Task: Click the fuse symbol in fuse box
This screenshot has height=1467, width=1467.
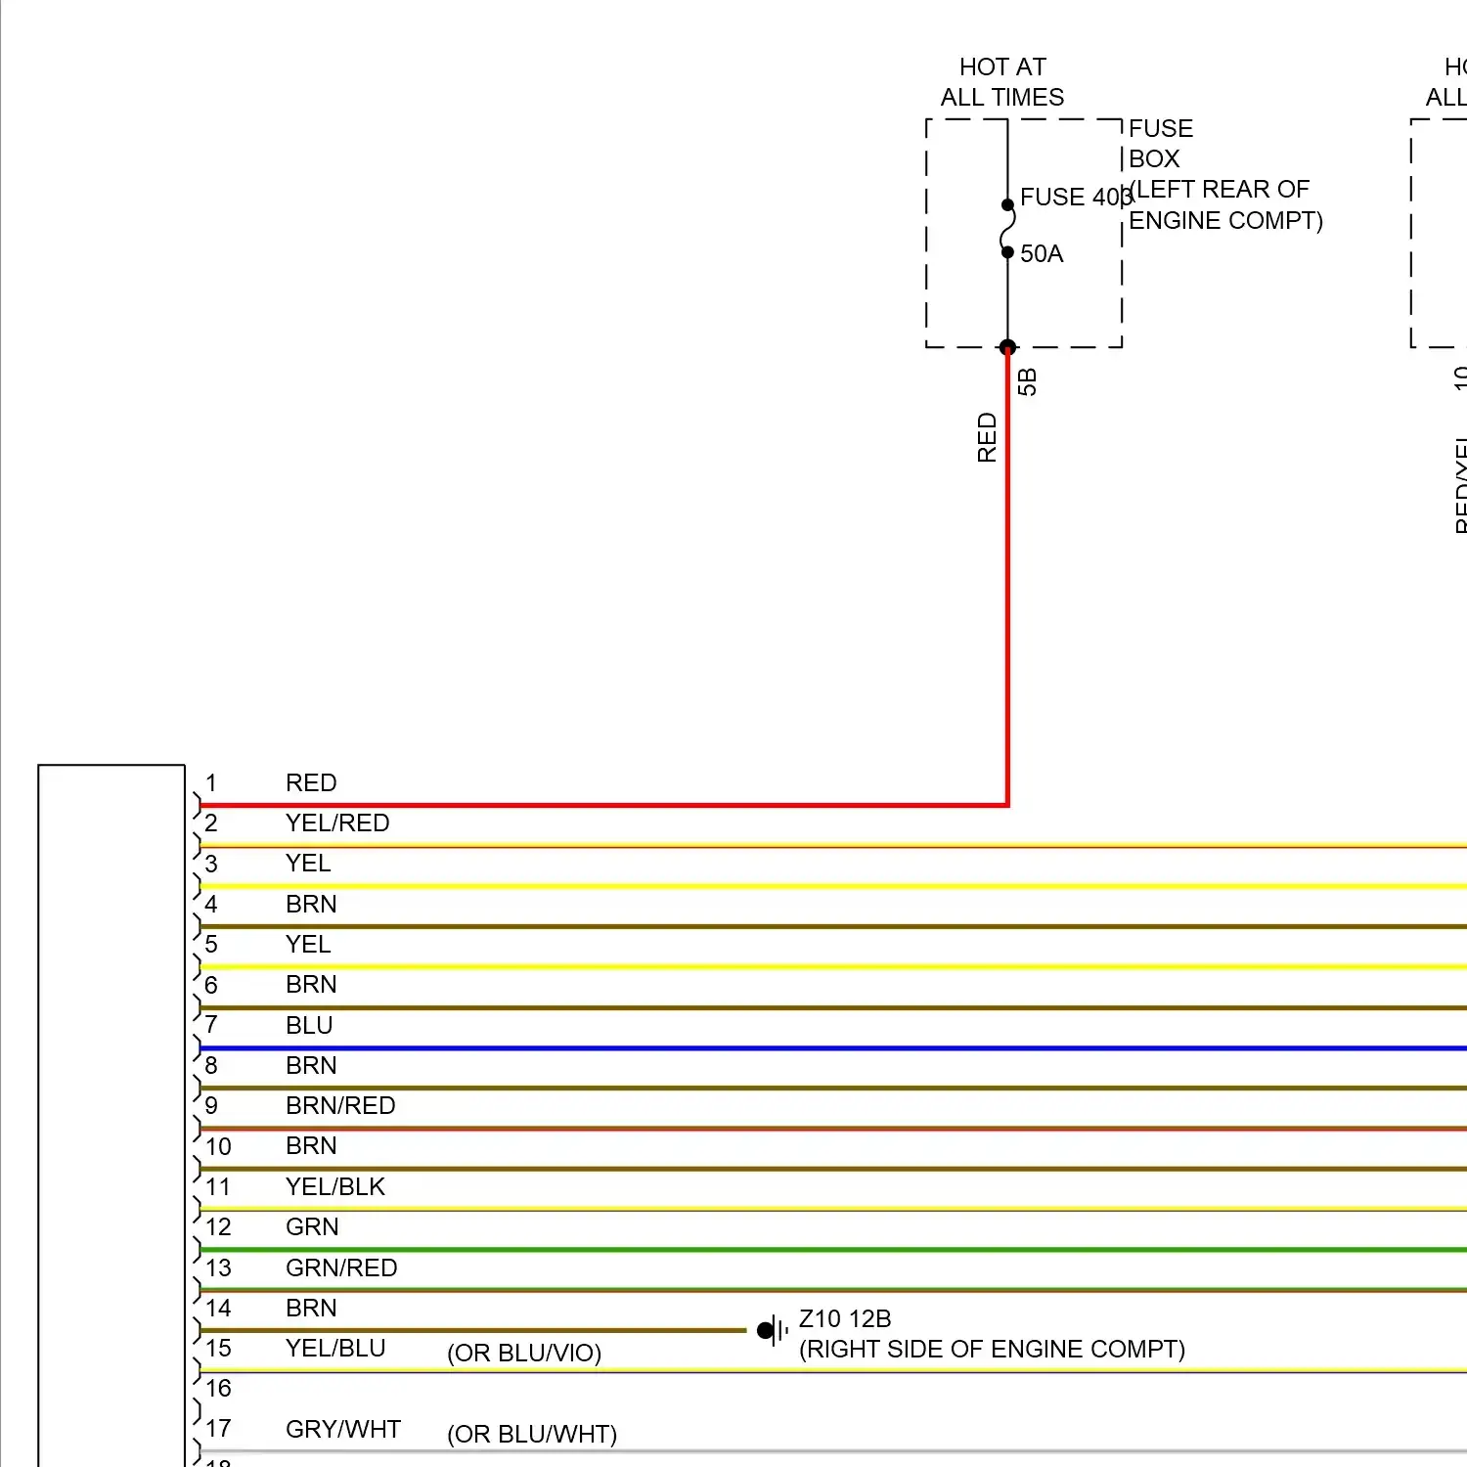Action: point(1007,229)
